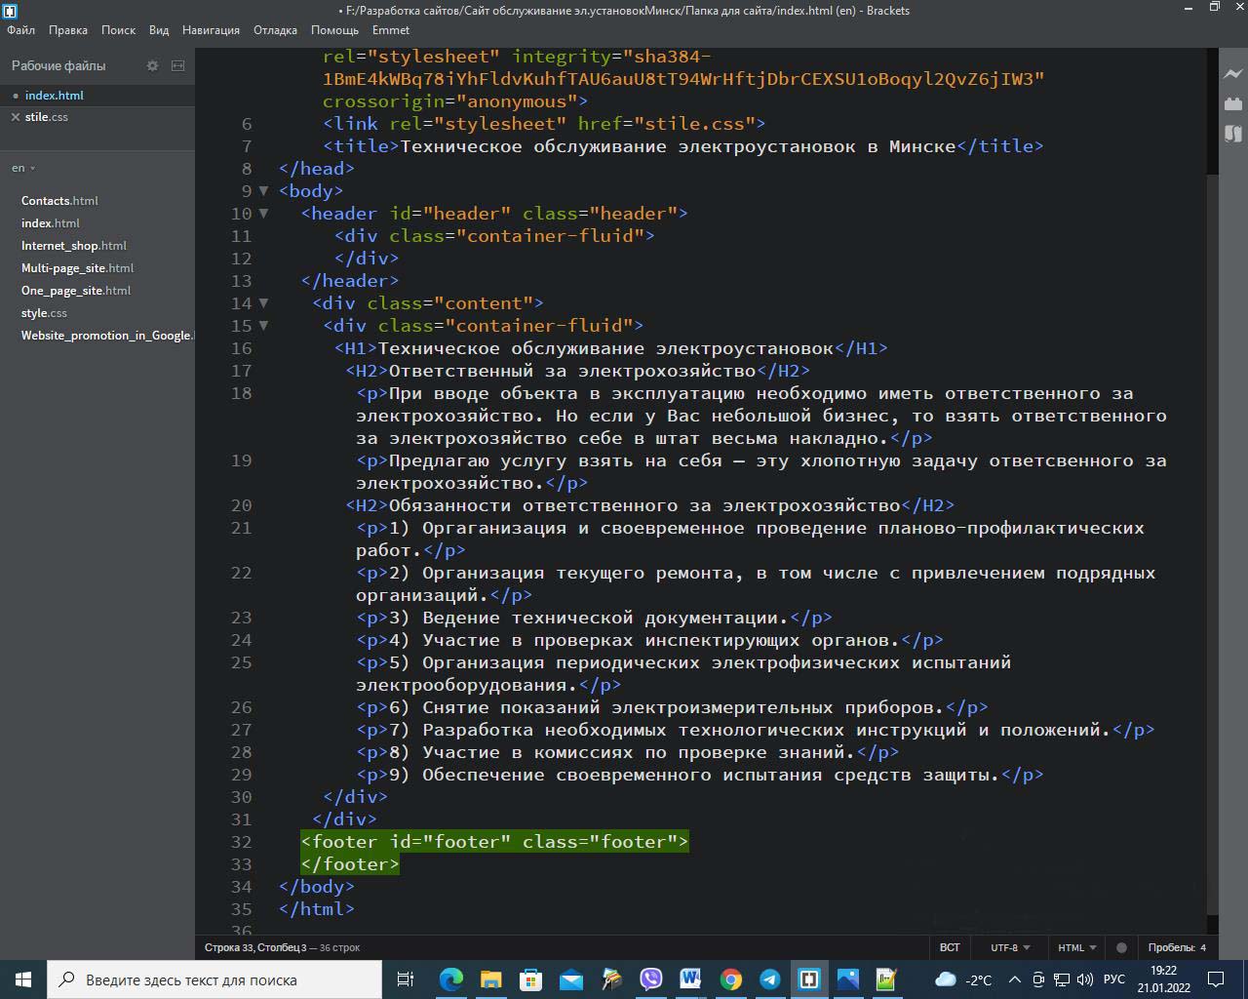Click the third icon in right toolbar
The width and height of the screenshot is (1248, 999).
[x=1233, y=134]
